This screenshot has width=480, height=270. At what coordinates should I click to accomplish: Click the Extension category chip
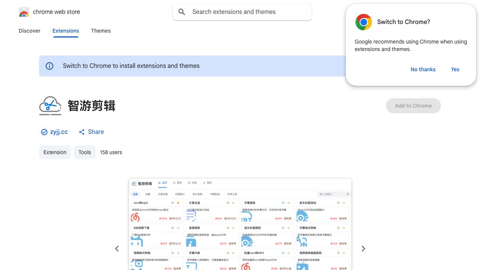coord(55,152)
